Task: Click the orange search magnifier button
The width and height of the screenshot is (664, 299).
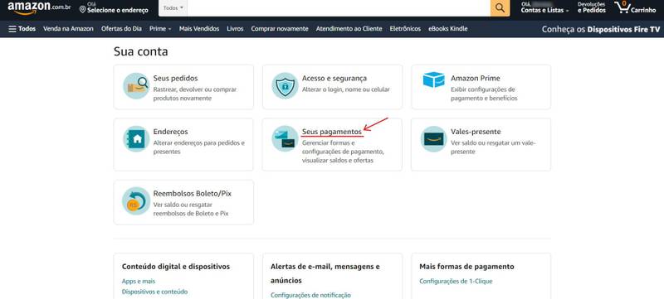Action: (500, 8)
